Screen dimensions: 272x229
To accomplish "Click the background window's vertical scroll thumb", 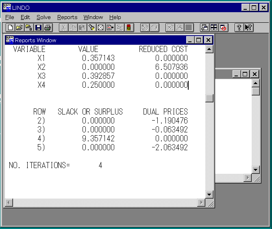I will (255, 91).
